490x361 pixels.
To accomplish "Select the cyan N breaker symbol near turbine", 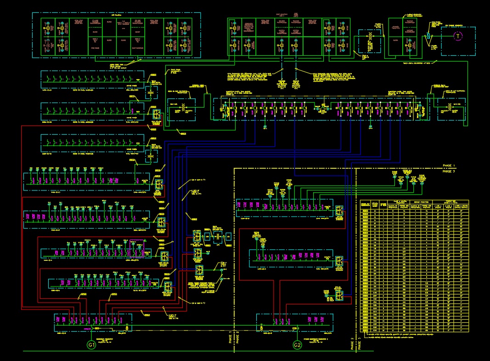I will pyautogui.click(x=428, y=36).
